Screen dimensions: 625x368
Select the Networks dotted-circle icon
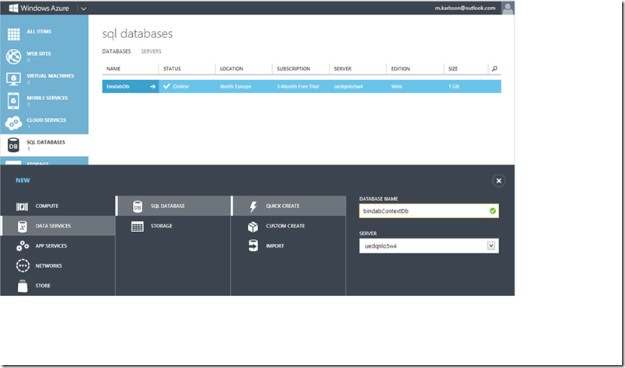[23, 266]
